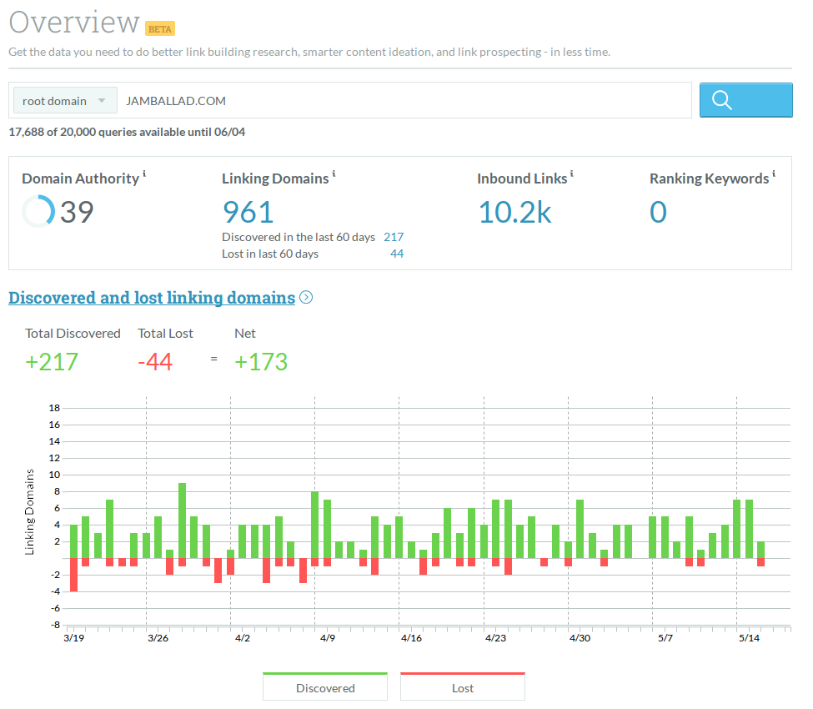Image resolution: width=813 pixels, height=709 pixels.
Task: Click the BETA badge near Overview
Action: tap(160, 28)
